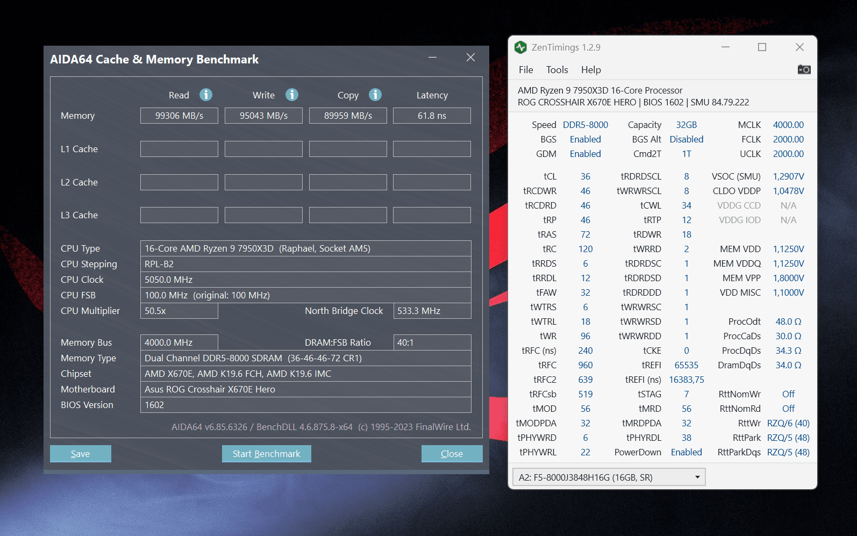
Task: Click the empty L1 Cache Read field
Action: pos(179,149)
